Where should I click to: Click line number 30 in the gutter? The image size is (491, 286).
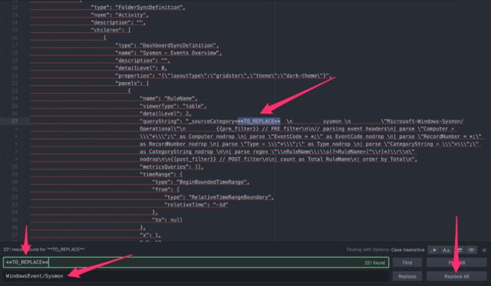[x=15, y=182]
